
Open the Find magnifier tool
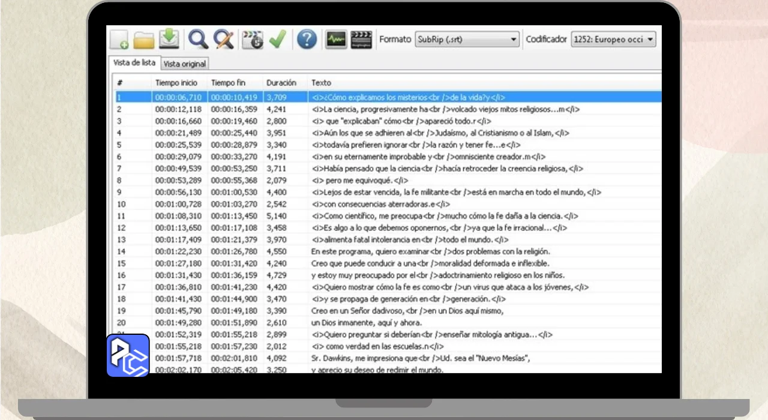[198, 40]
